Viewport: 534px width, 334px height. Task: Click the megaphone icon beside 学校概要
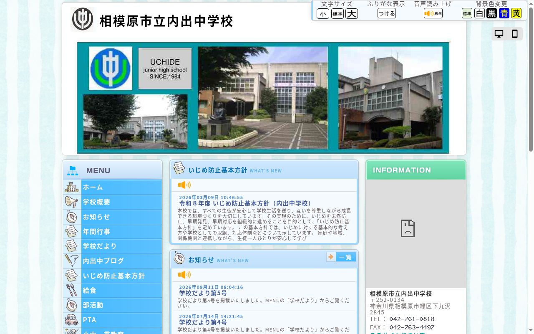click(72, 202)
